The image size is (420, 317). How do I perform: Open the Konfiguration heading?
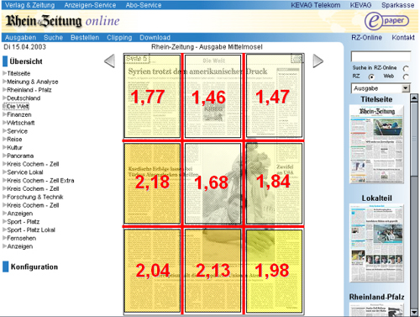tap(34, 267)
